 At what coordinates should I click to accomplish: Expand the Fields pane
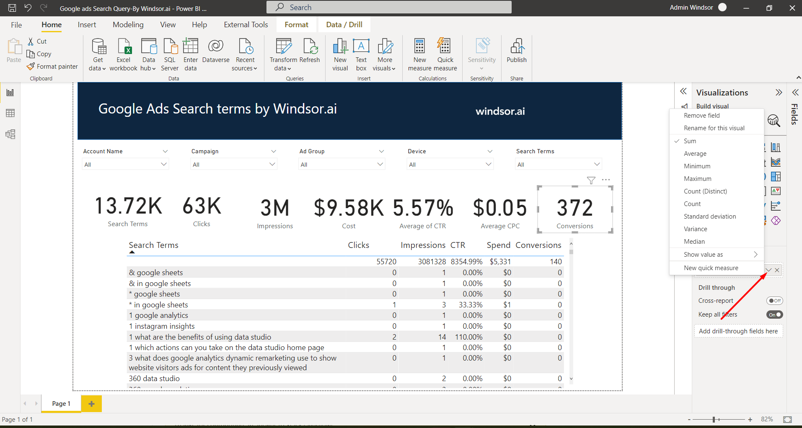[795, 93]
